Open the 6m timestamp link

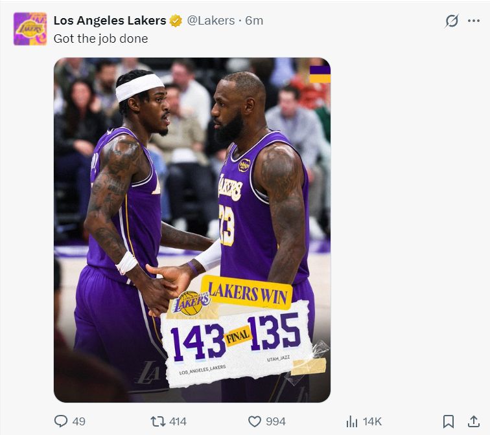click(x=254, y=21)
